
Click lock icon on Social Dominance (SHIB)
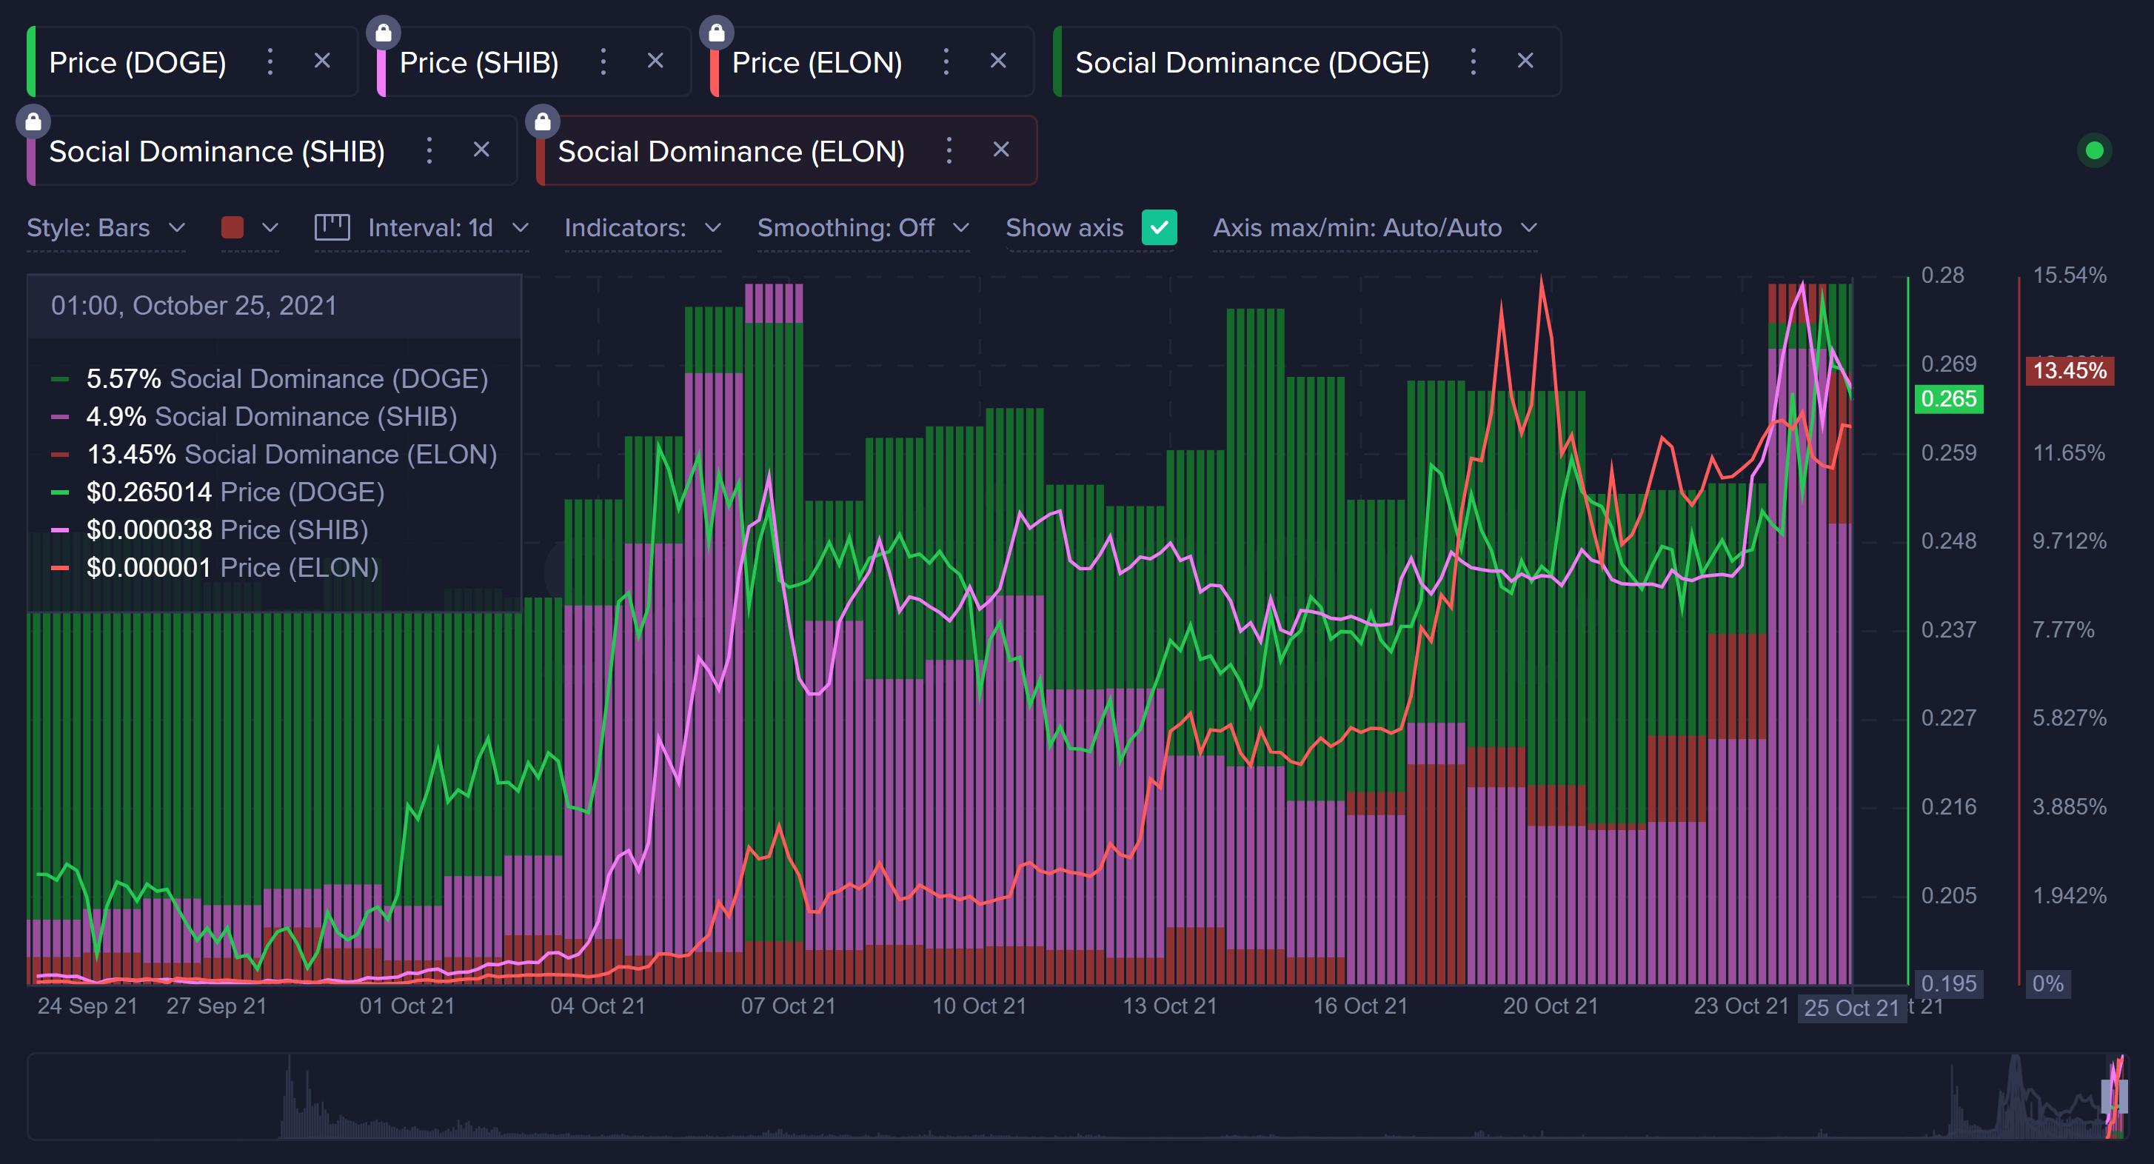pos(33,122)
